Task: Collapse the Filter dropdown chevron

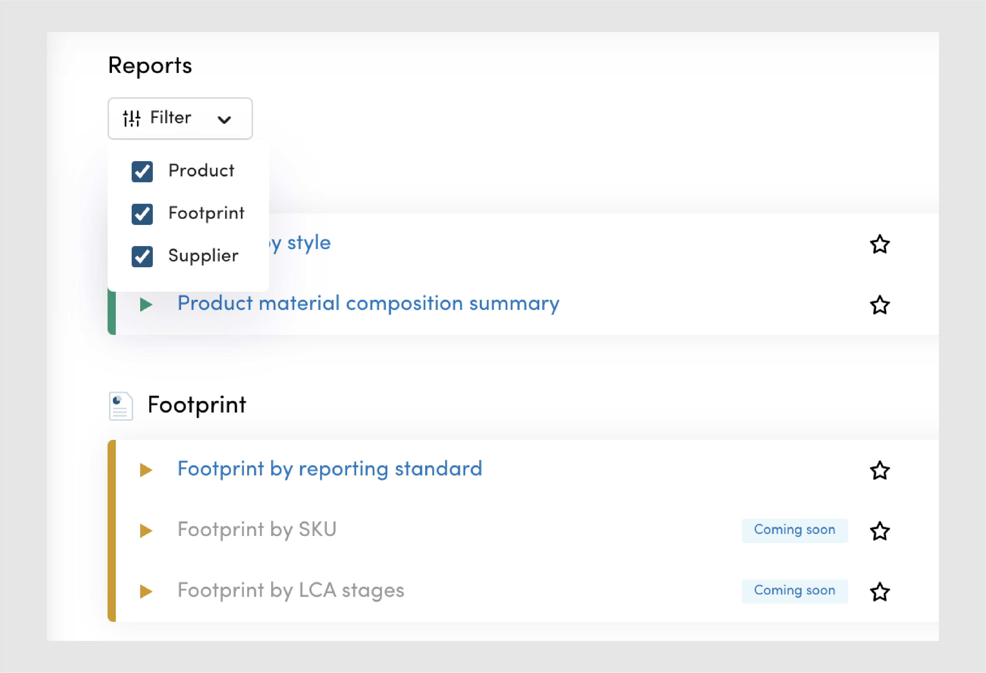Action: pos(224,120)
